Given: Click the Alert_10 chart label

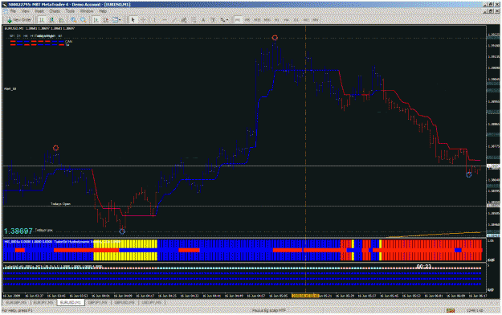Looking at the screenshot, I should [10, 88].
